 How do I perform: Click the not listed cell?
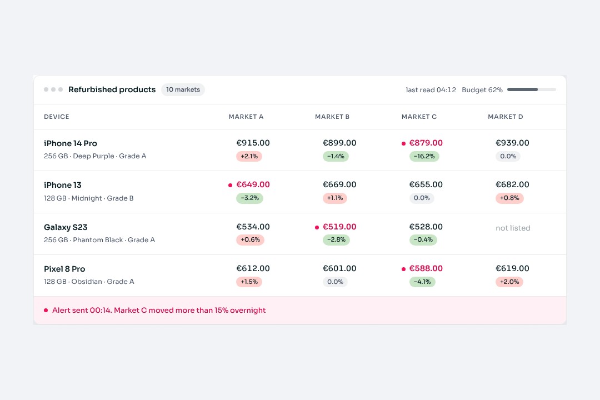tap(513, 228)
